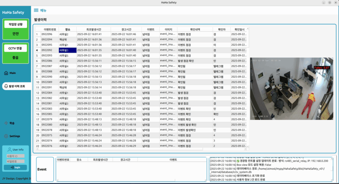Select the highlighted 사무실3 cell in row 4

pos(68,50)
